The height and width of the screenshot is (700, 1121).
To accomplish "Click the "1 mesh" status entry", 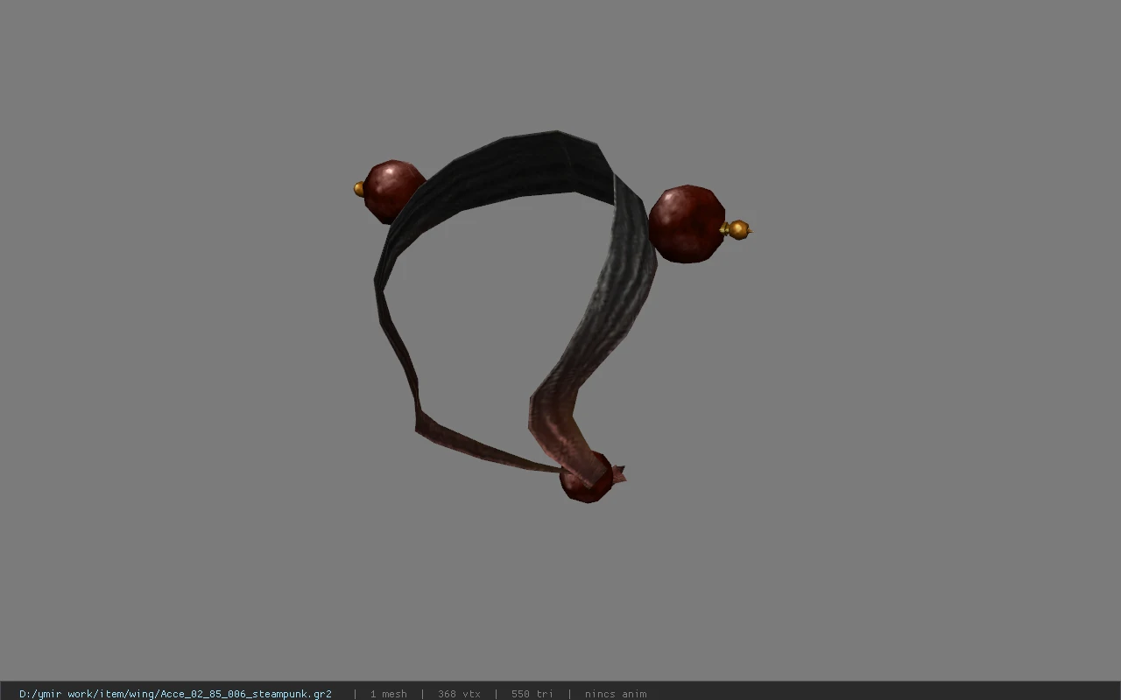I will click(x=388, y=694).
